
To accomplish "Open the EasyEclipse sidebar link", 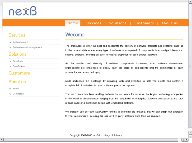I will pos(19,66).
